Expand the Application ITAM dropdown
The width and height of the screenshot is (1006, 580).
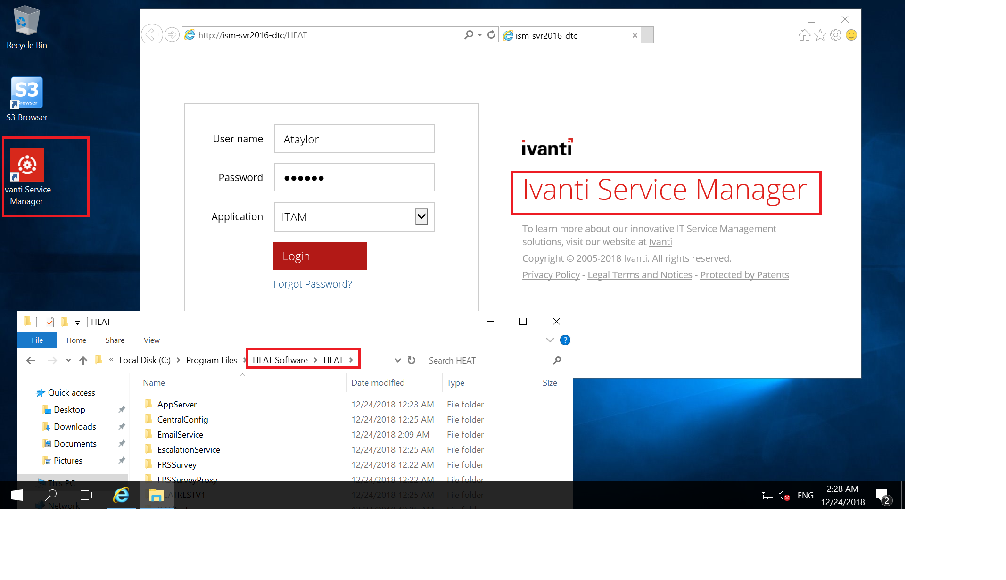click(421, 217)
